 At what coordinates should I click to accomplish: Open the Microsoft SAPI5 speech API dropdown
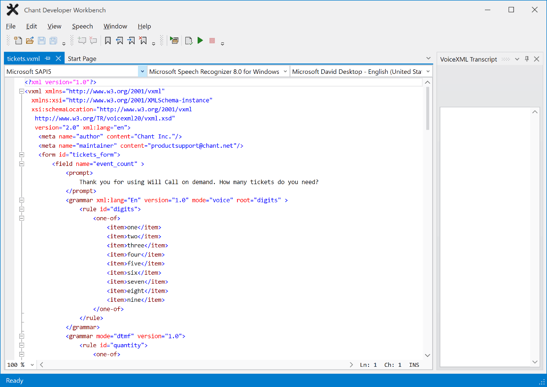[142, 71]
